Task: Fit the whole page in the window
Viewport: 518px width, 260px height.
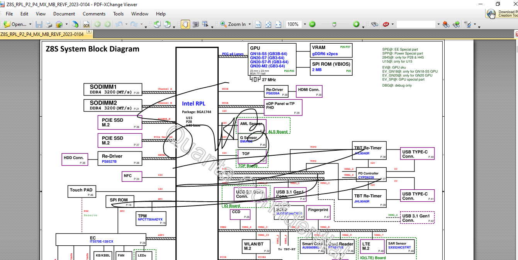Action: tap(268, 24)
